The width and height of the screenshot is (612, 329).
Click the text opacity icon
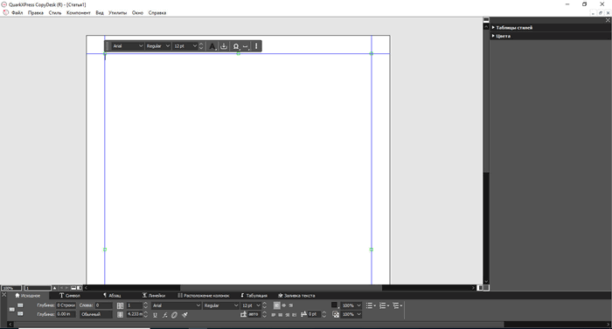336,314
